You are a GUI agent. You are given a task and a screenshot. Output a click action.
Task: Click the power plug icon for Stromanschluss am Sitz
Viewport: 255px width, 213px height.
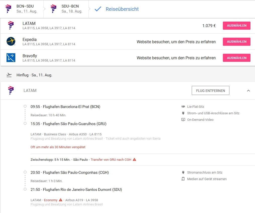(x=183, y=172)
